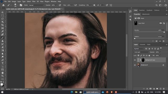Add a layer style with the fx icon
This screenshot has height=94, width=168.
coord(147,89)
